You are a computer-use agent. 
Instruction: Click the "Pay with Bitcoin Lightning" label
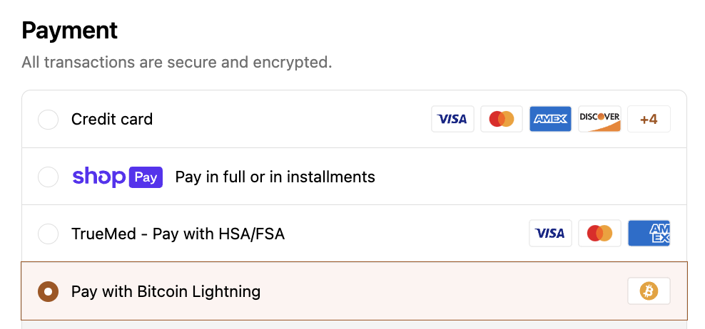point(166,291)
